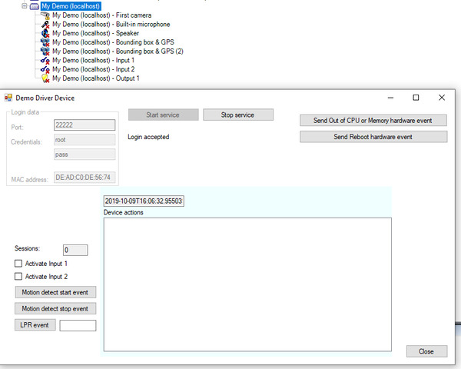
Task: Click Send Reboot hardware event button
Action: tap(373, 137)
